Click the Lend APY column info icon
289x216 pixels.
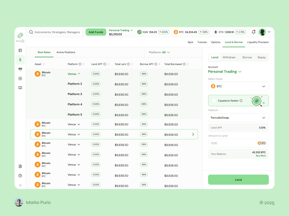click(105, 64)
